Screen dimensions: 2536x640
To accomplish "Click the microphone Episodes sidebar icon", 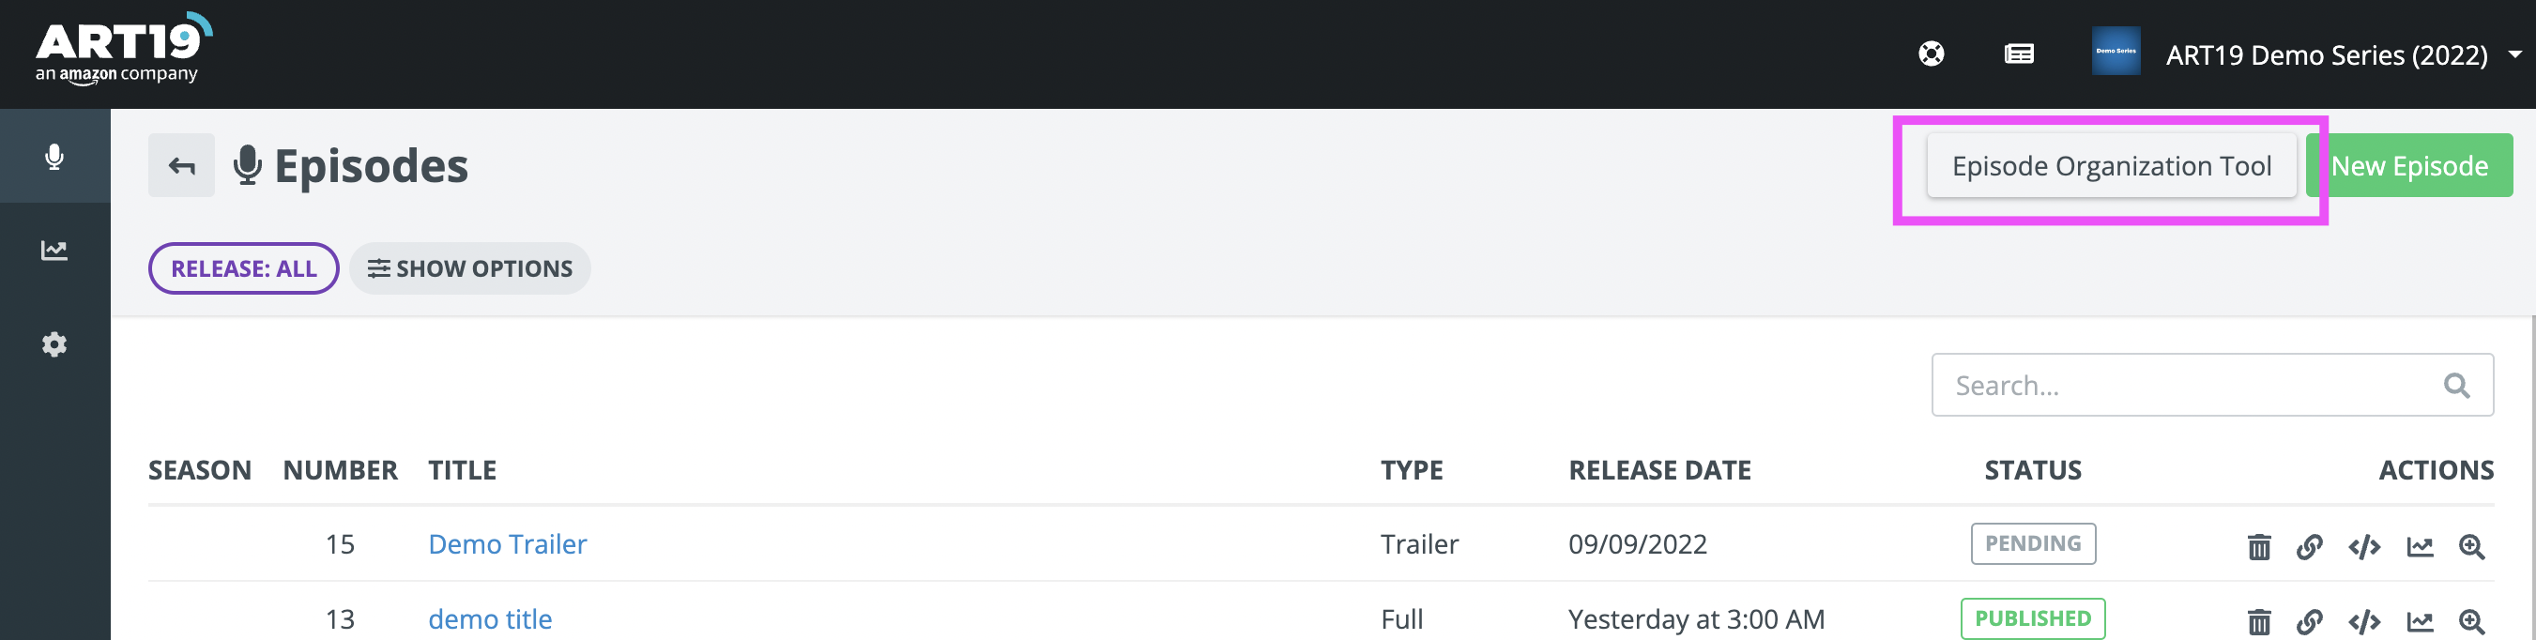I will 55,157.
